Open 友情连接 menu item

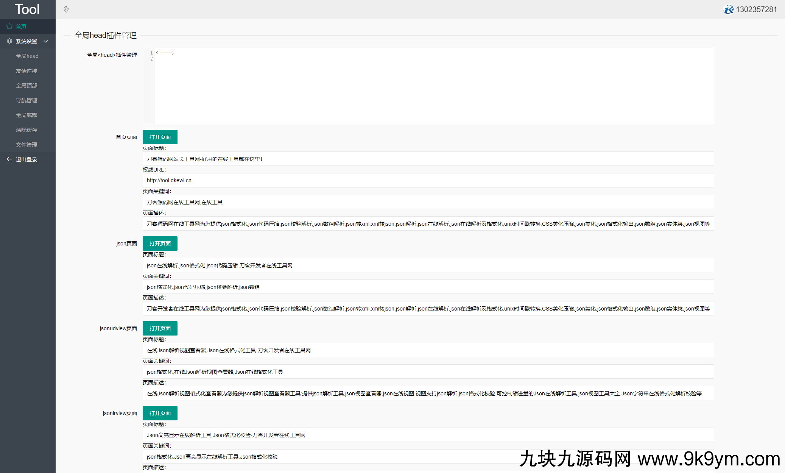click(26, 71)
